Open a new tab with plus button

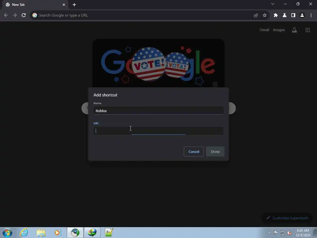tap(74, 5)
